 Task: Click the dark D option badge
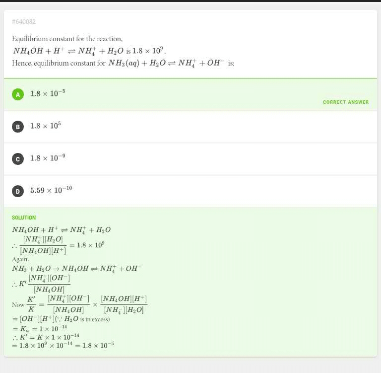coord(18,191)
